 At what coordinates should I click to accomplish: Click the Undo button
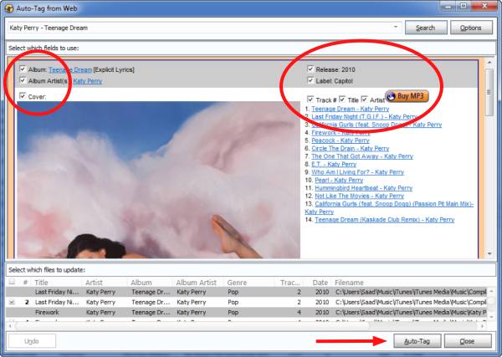click(x=32, y=341)
